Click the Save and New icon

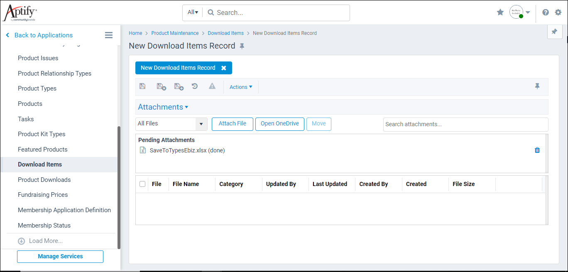click(179, 86)
